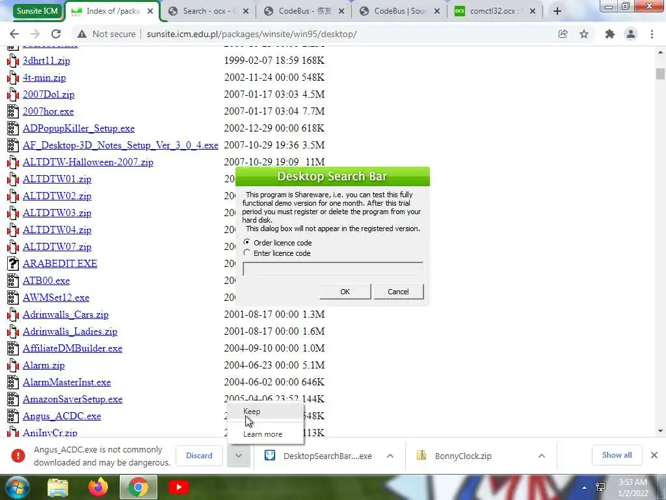Click the file icon next to 2007hor.exe

click(x=13, y=111)
